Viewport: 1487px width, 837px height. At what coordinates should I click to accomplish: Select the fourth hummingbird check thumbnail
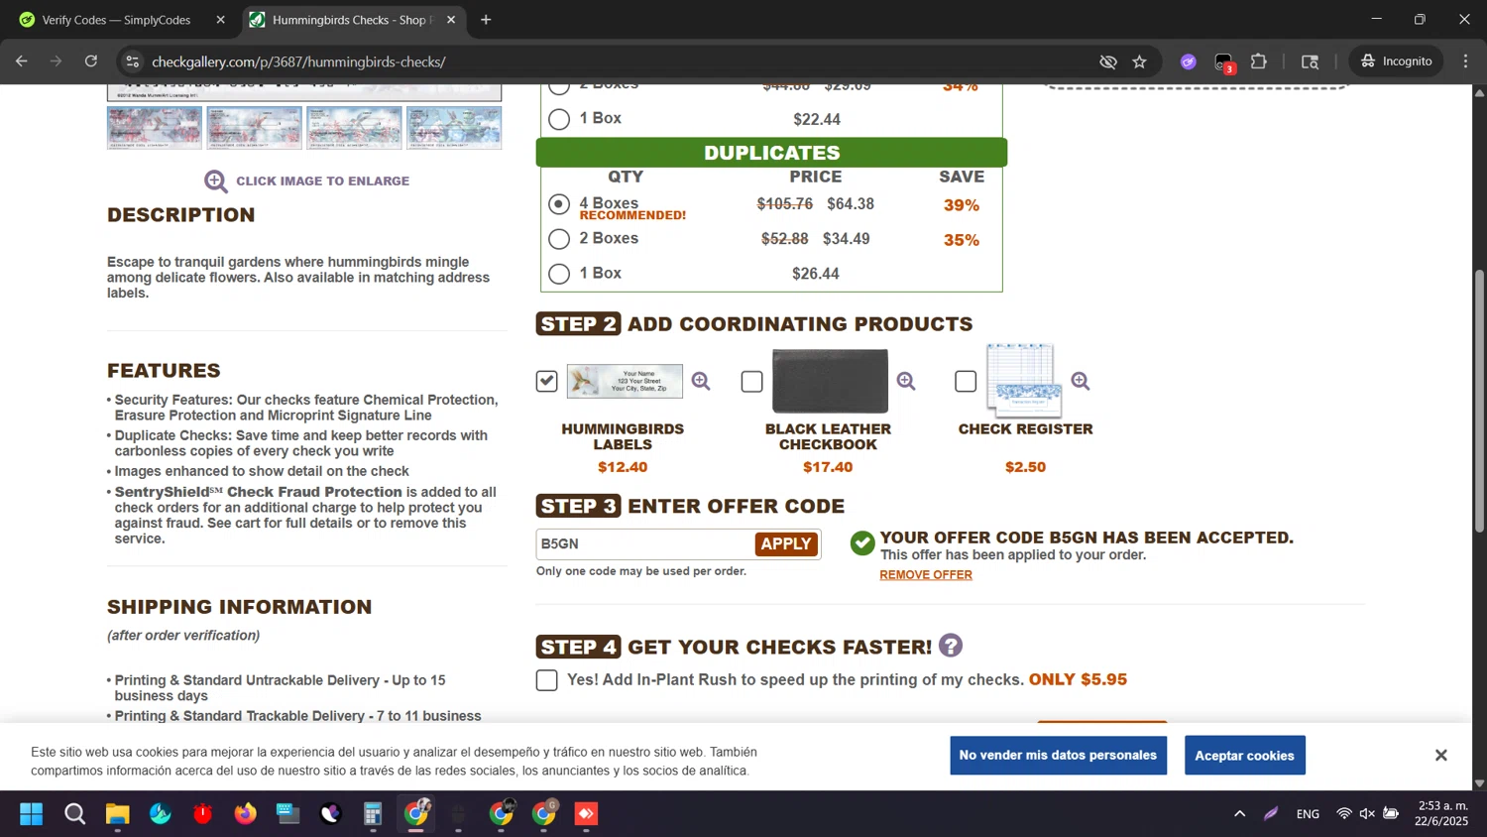[x=454, y=128]
